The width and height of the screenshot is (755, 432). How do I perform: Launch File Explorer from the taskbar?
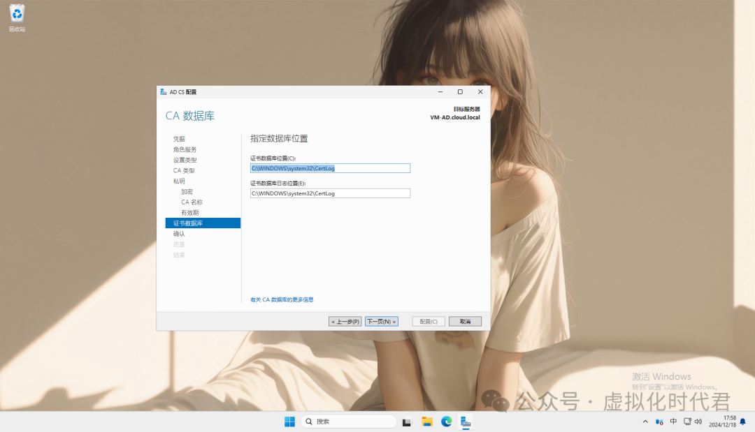pos(426,422)
